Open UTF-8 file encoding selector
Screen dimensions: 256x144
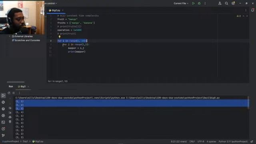click(x=201, y=142)
